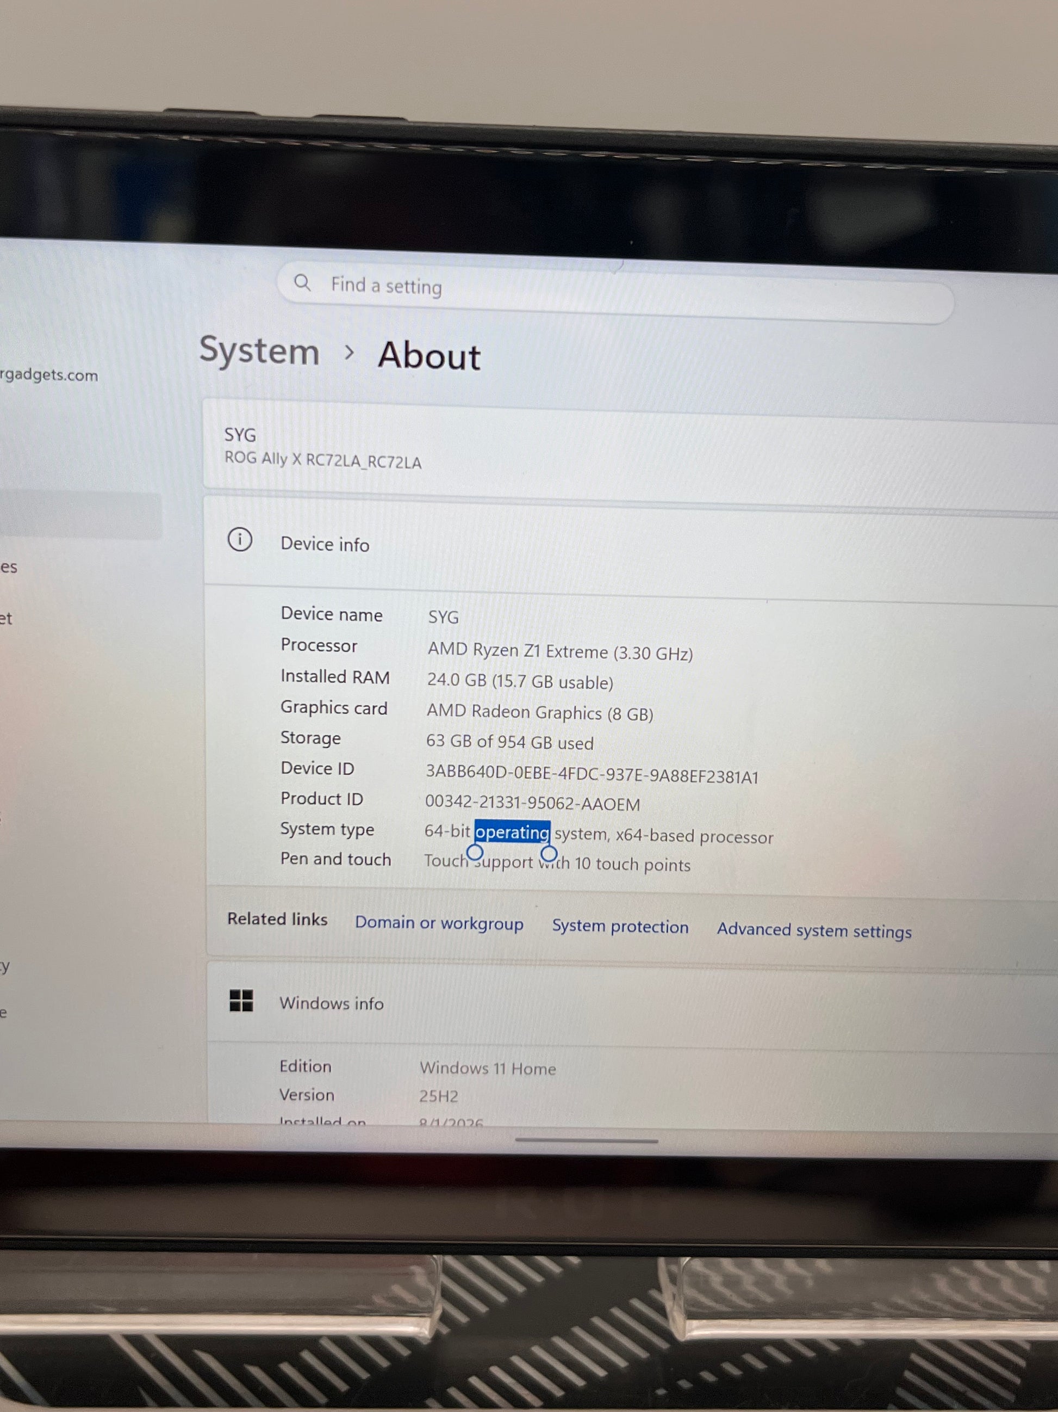The height and width of the screenshot is (1412, 1058).
Task: Click the Device ID value text
Action: [x=592, y=774]
